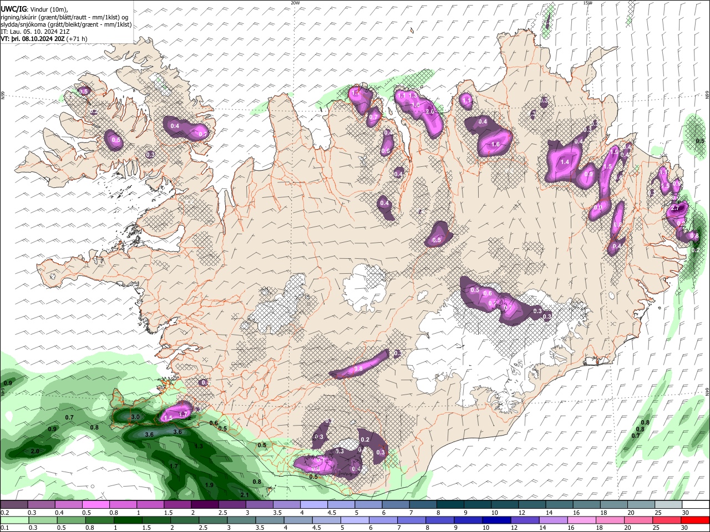710x532 pixels.
Task: Choose the dull mauve 0.2 swatch in the top legend row
Action: pyautogui.click(x=14, y=505)
